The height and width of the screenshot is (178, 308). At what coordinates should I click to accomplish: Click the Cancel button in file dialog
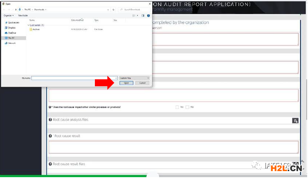point(142,83)
